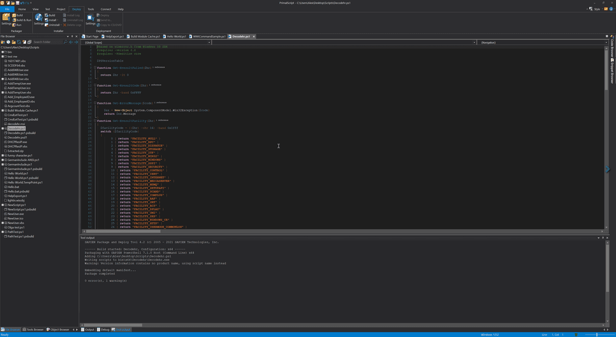Click the Undo icon in quick access toolbar
The image size is (616, 337).
23,2
